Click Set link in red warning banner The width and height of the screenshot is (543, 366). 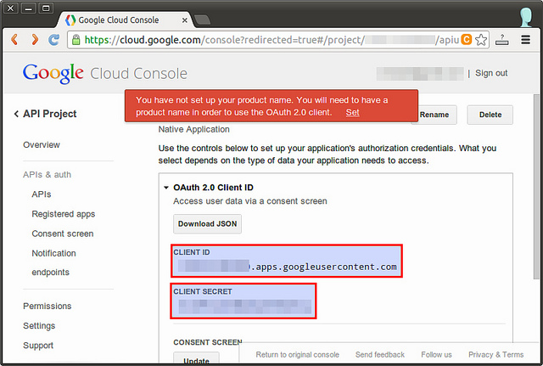click(352, 112)
